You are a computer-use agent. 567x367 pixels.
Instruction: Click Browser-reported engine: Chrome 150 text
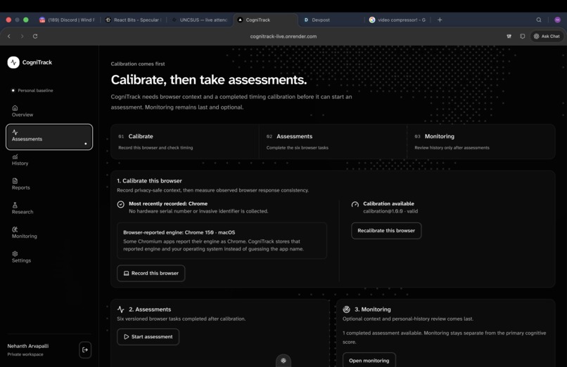click(179, 232)
